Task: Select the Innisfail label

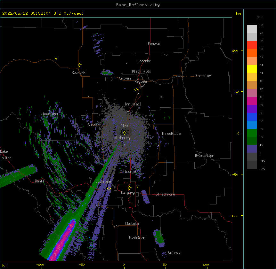Action: coord(133,104)
